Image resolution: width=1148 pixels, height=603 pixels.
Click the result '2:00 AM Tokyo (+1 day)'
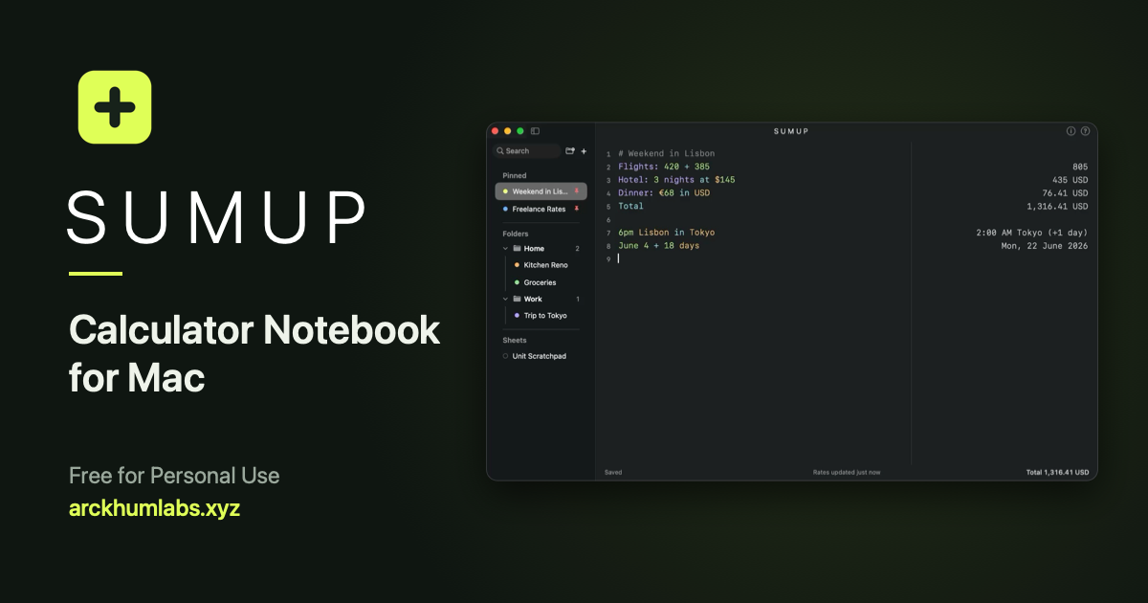pos(1031,233)
